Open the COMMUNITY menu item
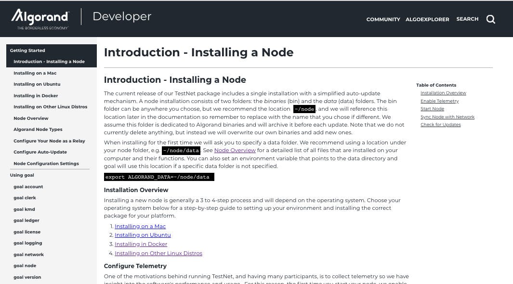Image resolution: width=513 pixels, height=284 pixels. point(383,19)
